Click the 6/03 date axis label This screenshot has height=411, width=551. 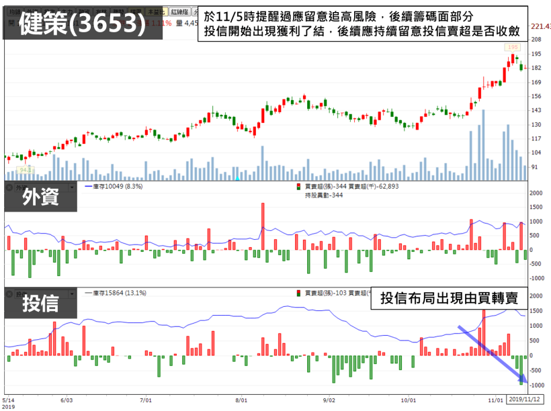click(67, 400)
